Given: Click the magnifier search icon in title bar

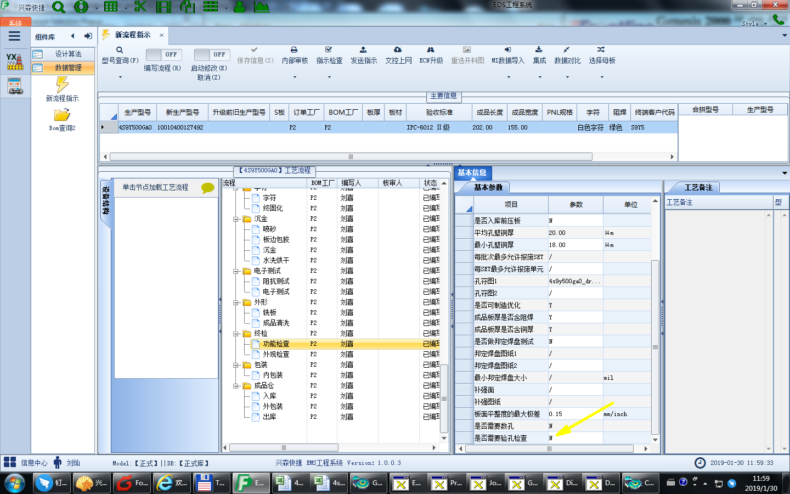Looking at the screenshot, I should [59, 7].
